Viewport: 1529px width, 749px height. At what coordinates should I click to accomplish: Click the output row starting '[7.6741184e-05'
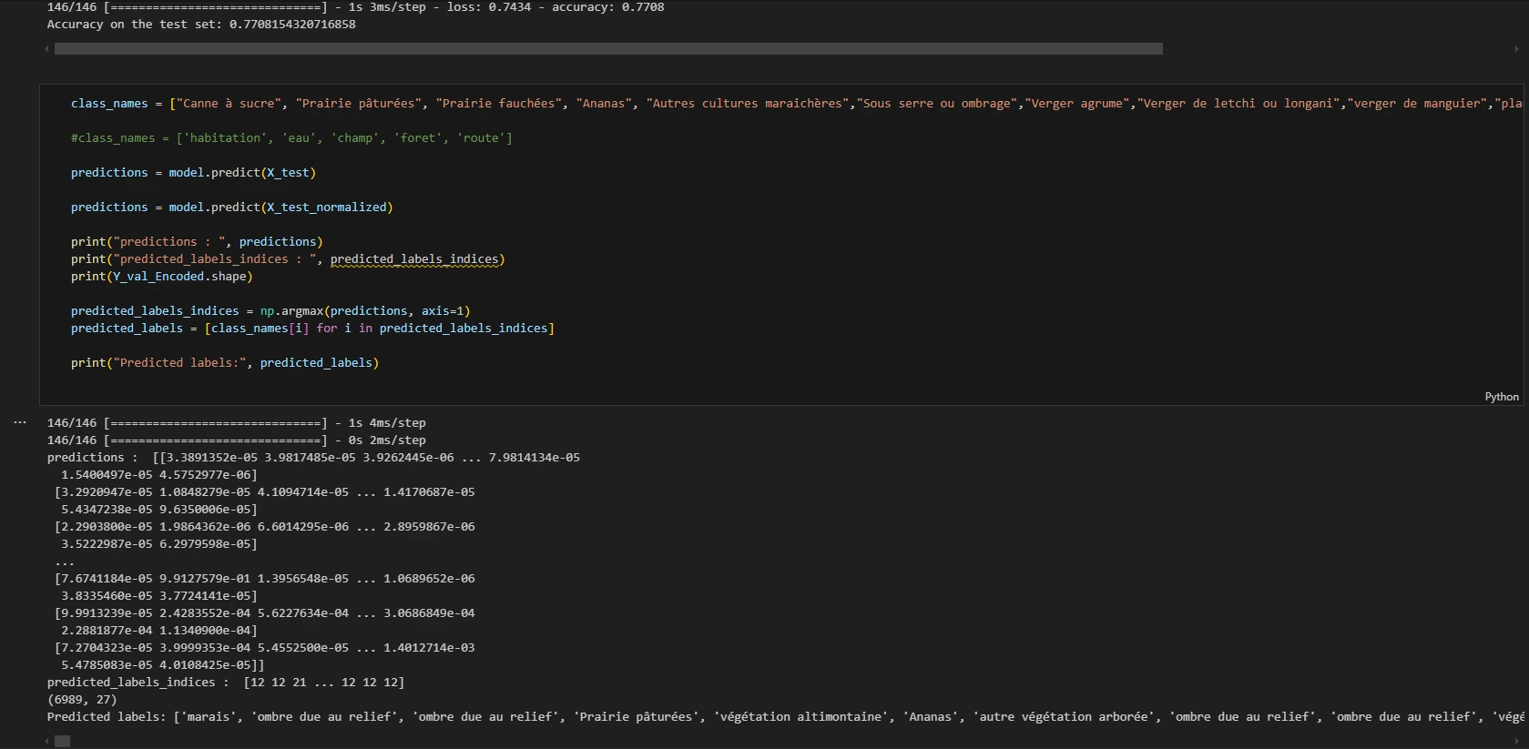click(265, 579)
